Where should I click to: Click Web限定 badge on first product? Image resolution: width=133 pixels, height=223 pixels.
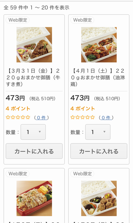[x=18, y=20]
